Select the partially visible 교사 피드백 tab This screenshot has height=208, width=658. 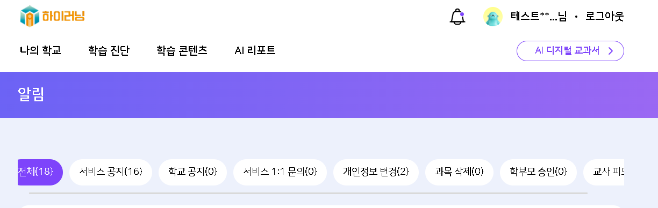pos(604,172)
